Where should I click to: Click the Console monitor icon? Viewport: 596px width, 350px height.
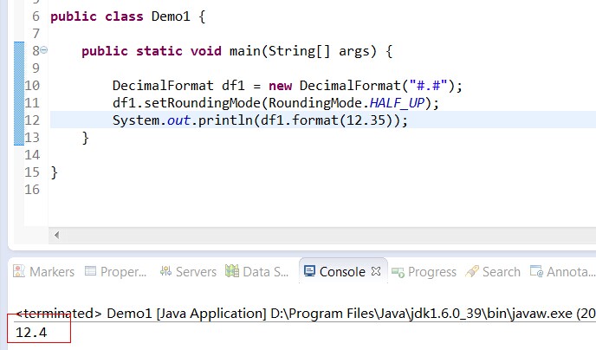(x=310, y=271)
